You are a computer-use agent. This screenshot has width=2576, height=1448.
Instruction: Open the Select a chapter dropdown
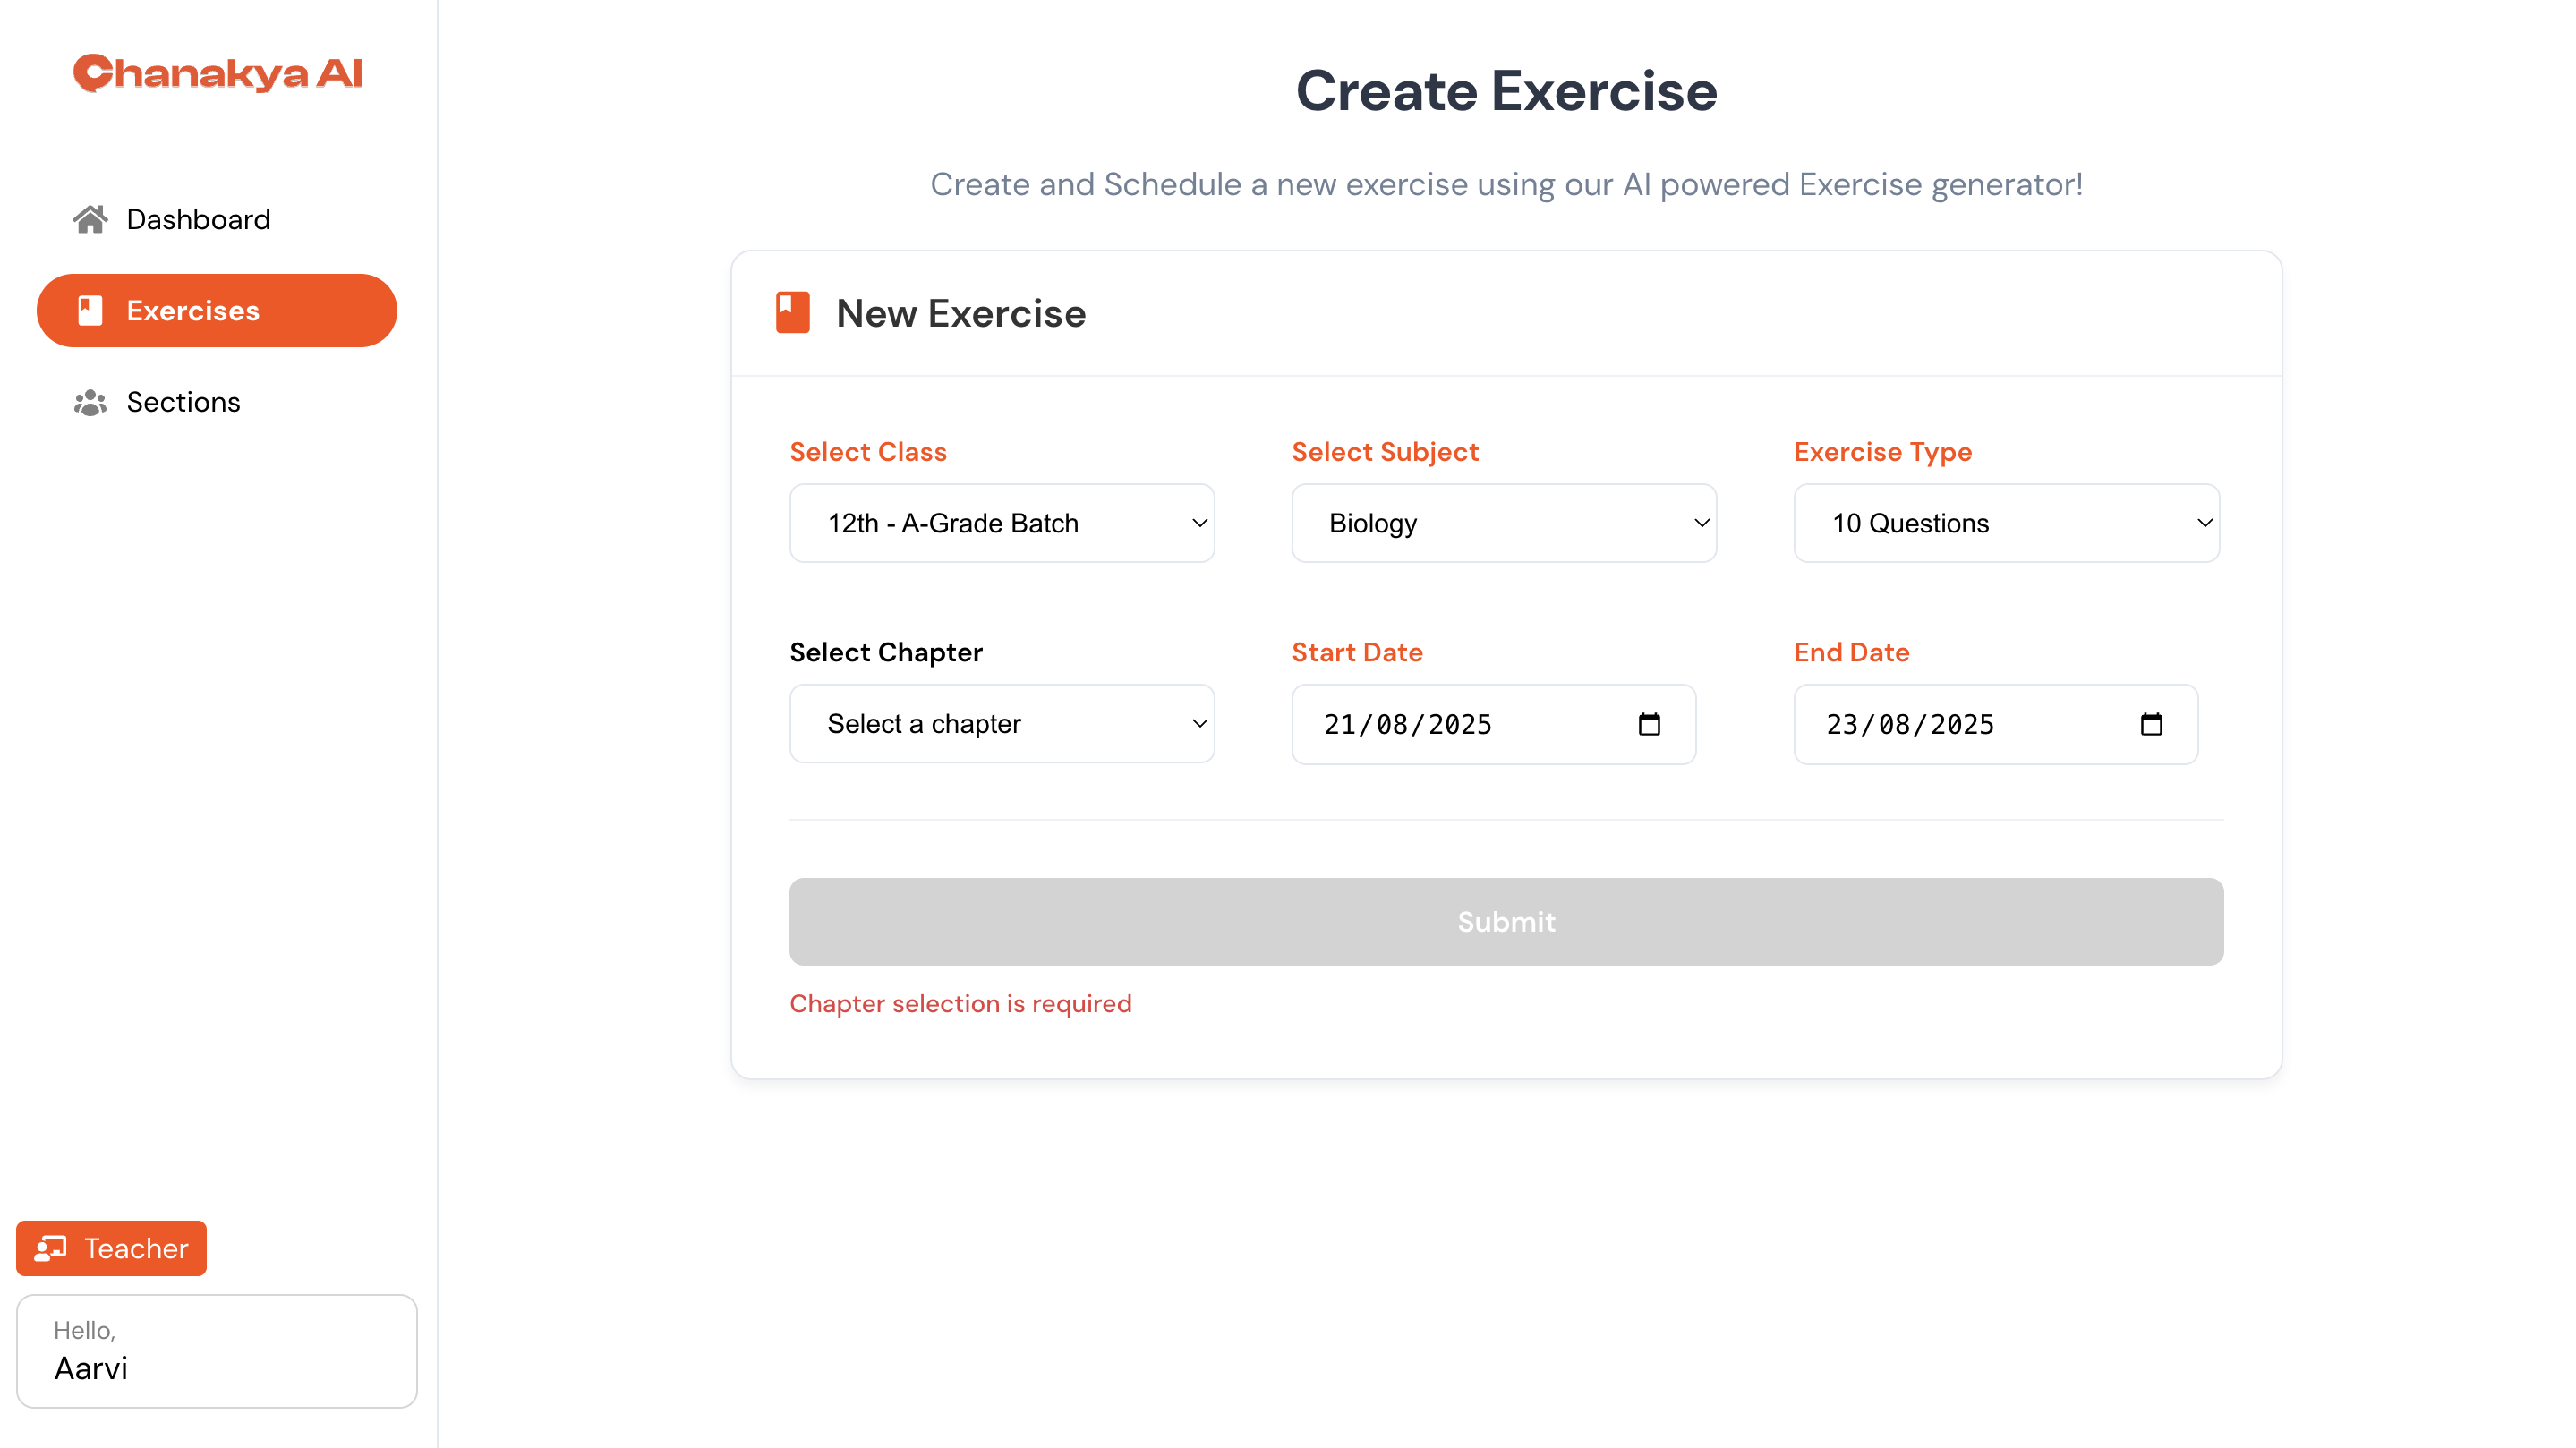tap(1002, 723)
